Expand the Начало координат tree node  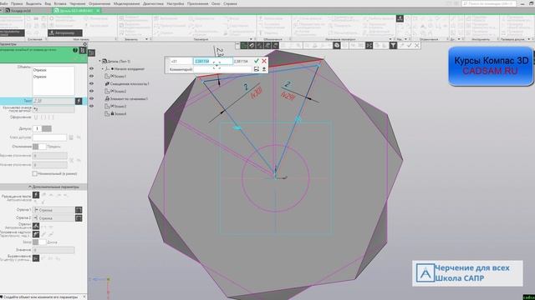[102, 68]
